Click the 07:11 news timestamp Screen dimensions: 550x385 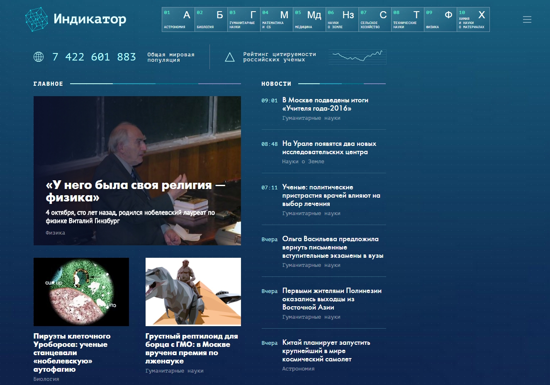(270, 188)
